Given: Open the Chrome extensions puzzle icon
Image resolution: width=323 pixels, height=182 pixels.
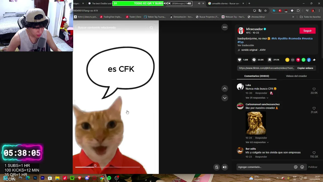Looking at the screenshot, I should coord(298,11).
